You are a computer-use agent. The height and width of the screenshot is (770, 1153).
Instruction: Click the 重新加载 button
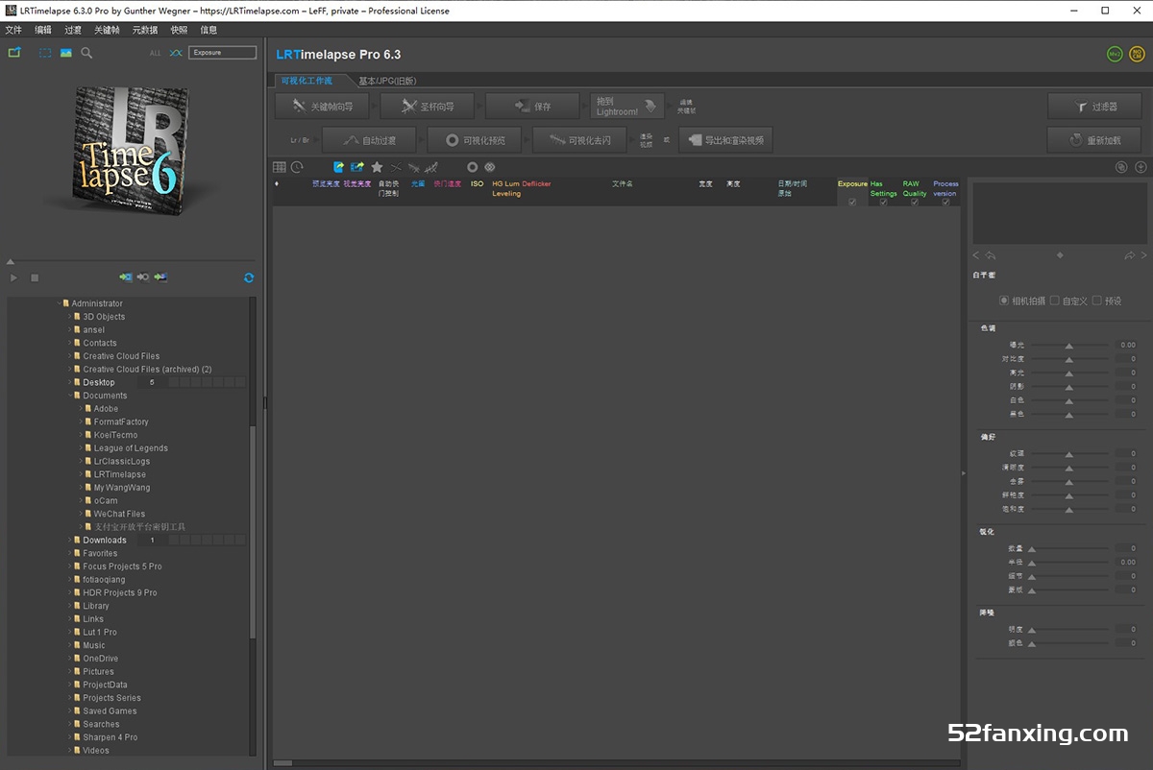point(1094,140)
